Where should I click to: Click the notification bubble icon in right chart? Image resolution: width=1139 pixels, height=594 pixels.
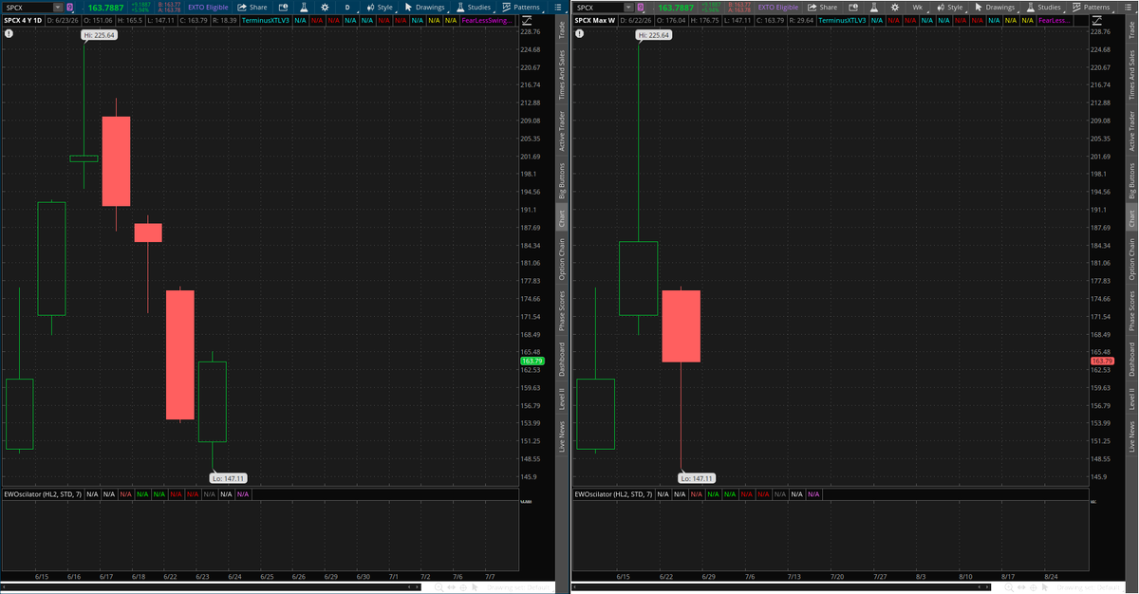coord(578,33)
